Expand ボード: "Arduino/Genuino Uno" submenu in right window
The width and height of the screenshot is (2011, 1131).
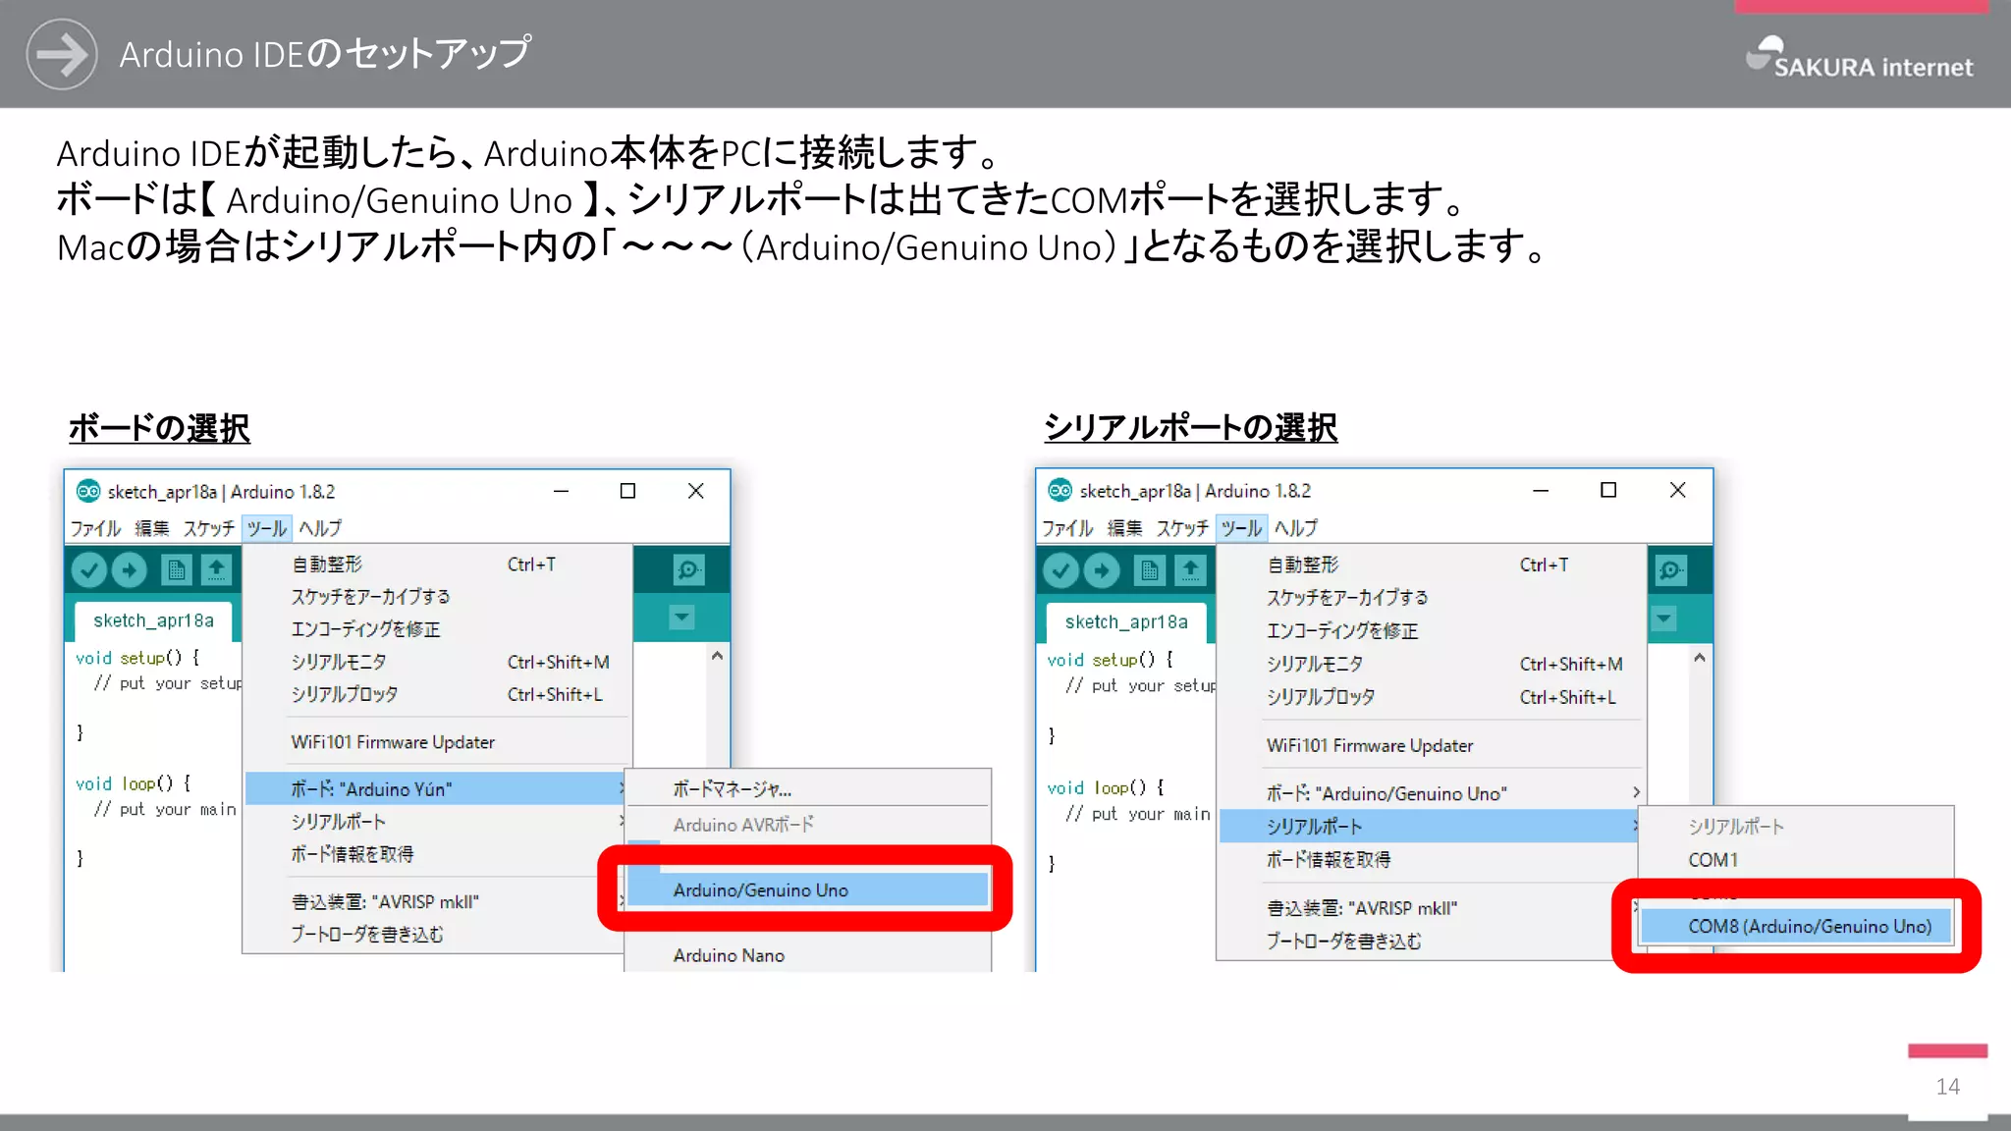(1431, 793)
